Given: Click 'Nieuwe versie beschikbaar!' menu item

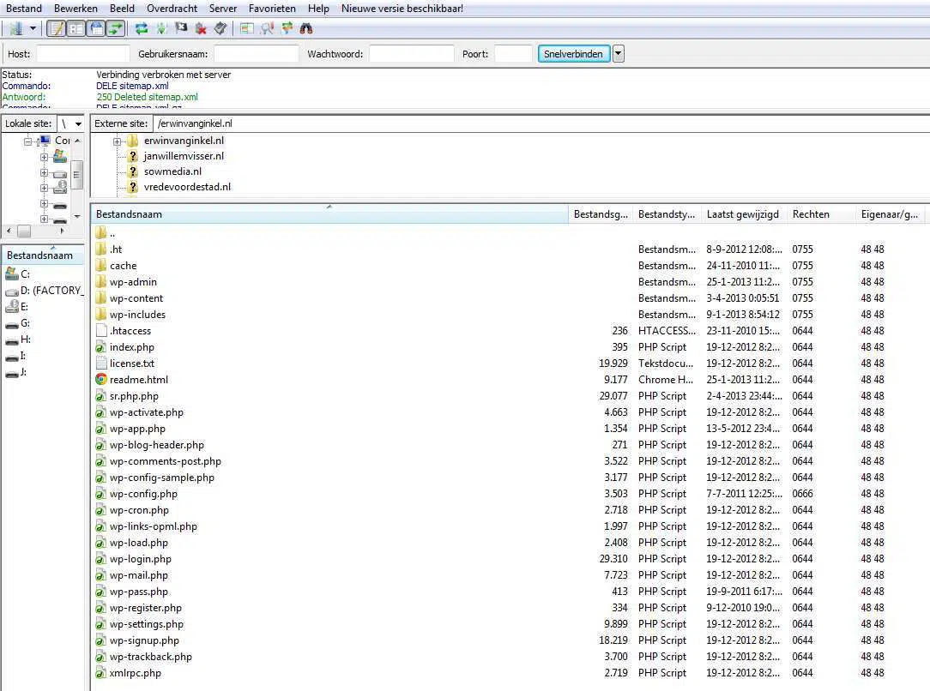Looking at the screenshot, I should 402,9.
